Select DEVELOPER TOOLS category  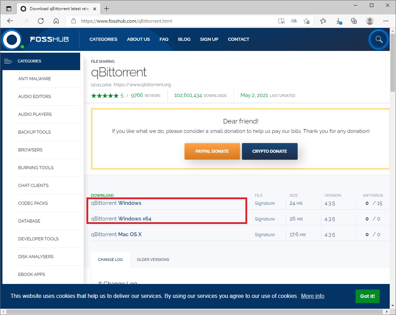(38, 239)
